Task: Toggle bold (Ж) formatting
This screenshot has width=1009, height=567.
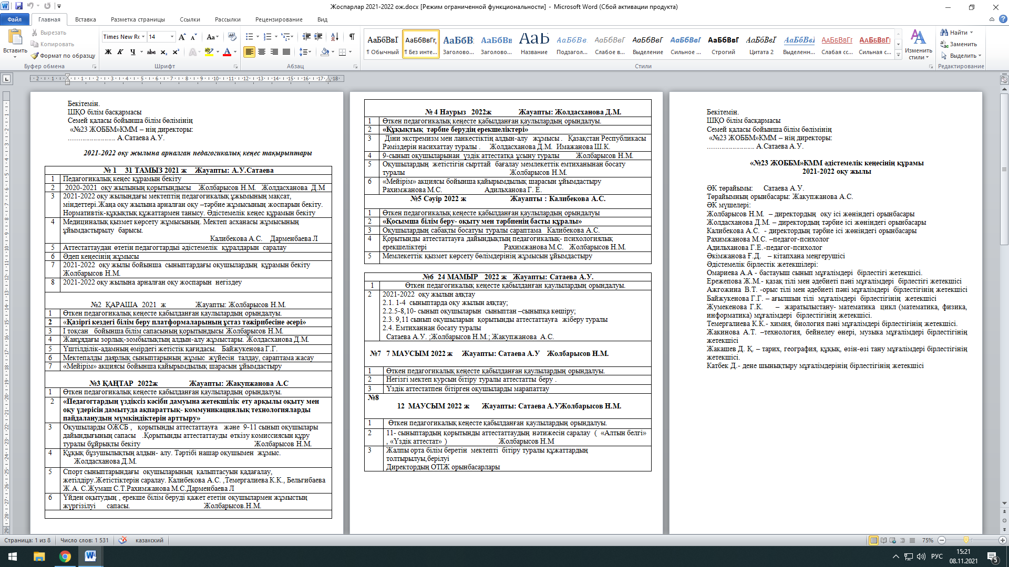Action: point(108,52)
